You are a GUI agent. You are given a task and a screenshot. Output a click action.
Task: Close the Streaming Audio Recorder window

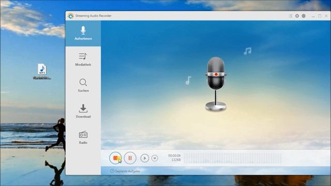[326, 16]
